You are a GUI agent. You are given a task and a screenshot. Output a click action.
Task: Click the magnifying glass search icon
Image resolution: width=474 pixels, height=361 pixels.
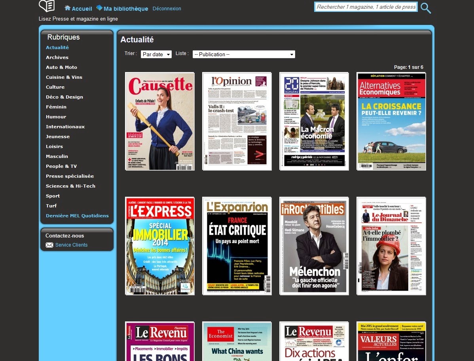click(x=426, y=8)
